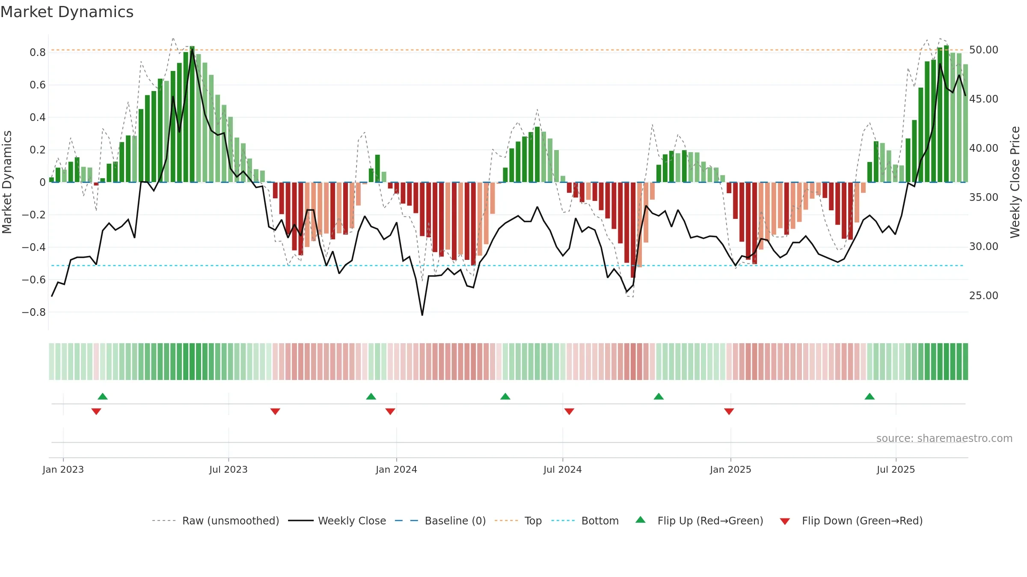Click the −0.6 left axis tick label

click(34, 280)
